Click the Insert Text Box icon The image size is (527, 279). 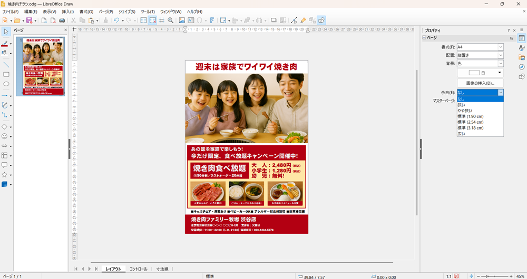(x=191, y=21)
